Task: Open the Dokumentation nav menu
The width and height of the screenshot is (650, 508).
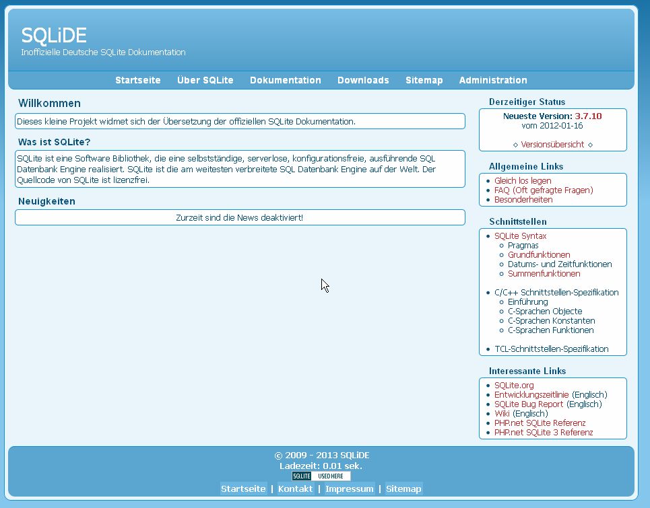Action: coord(285,80)
